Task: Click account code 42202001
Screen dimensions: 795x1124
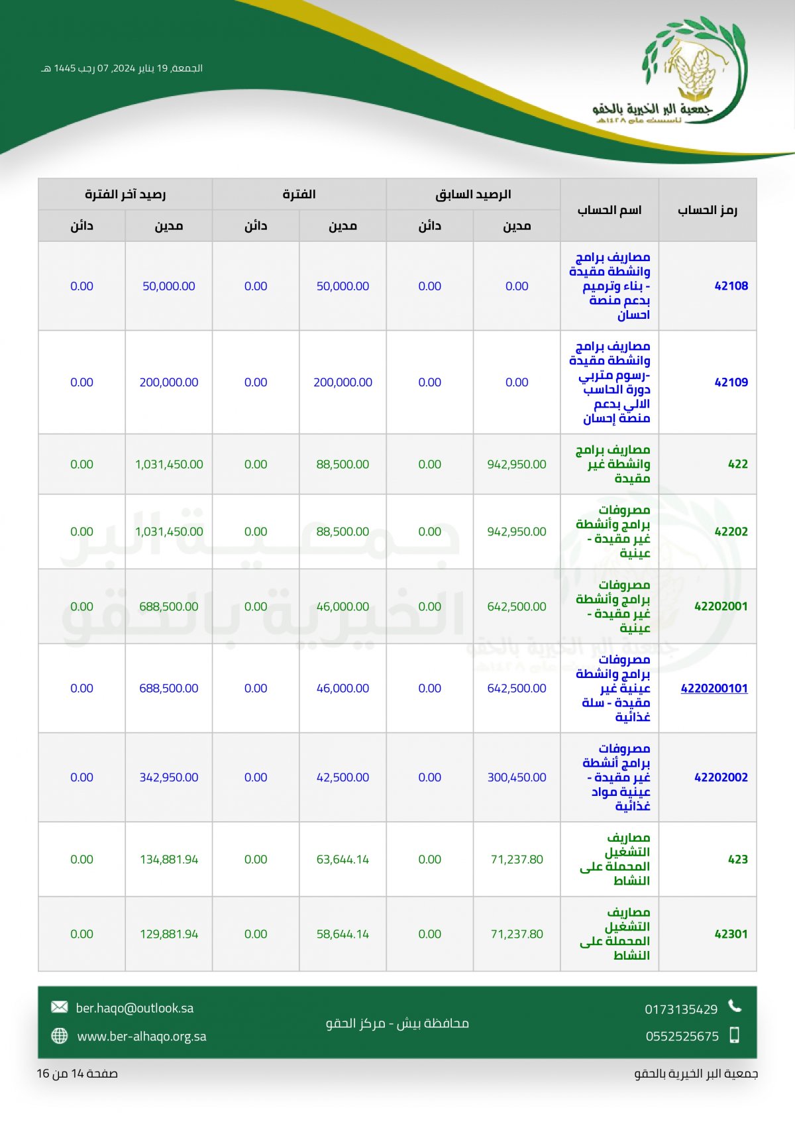Action: (721, 606)
